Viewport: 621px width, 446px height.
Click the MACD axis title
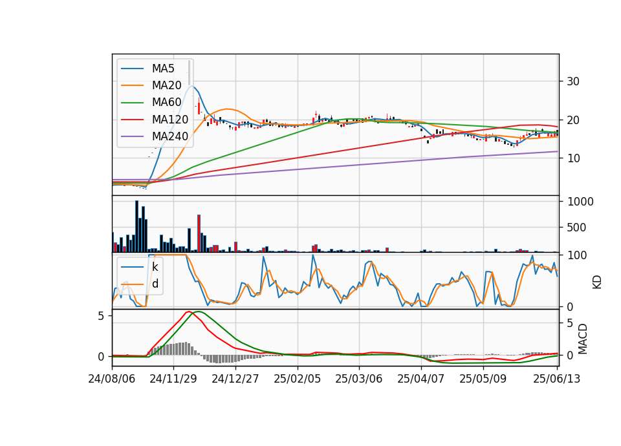point(583,339)
